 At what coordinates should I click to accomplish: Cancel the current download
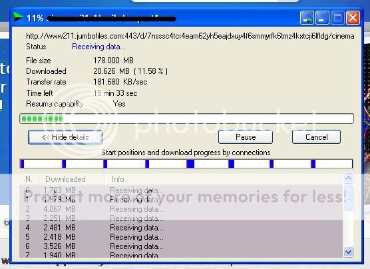click(316, 137)
